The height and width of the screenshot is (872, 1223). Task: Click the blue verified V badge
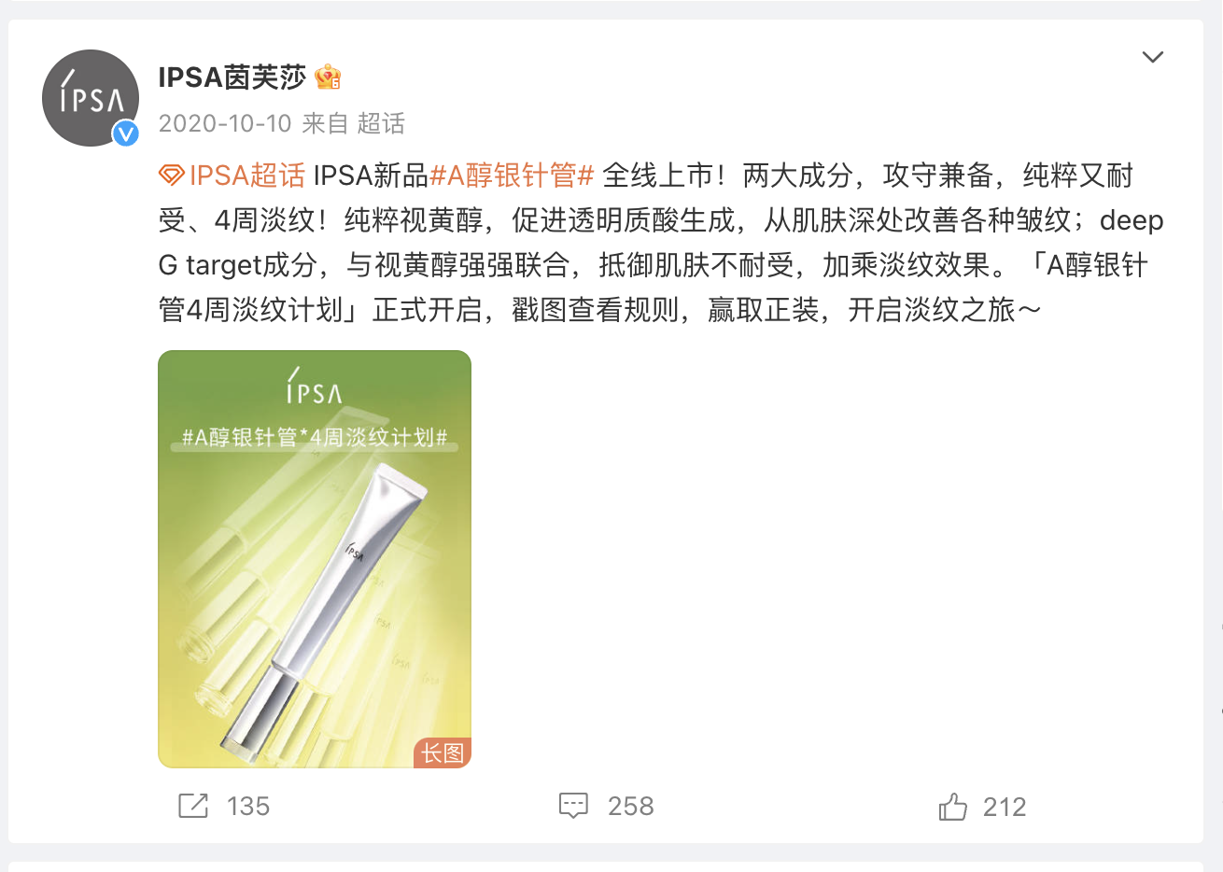pyautogui.click(x=126, y=134)
